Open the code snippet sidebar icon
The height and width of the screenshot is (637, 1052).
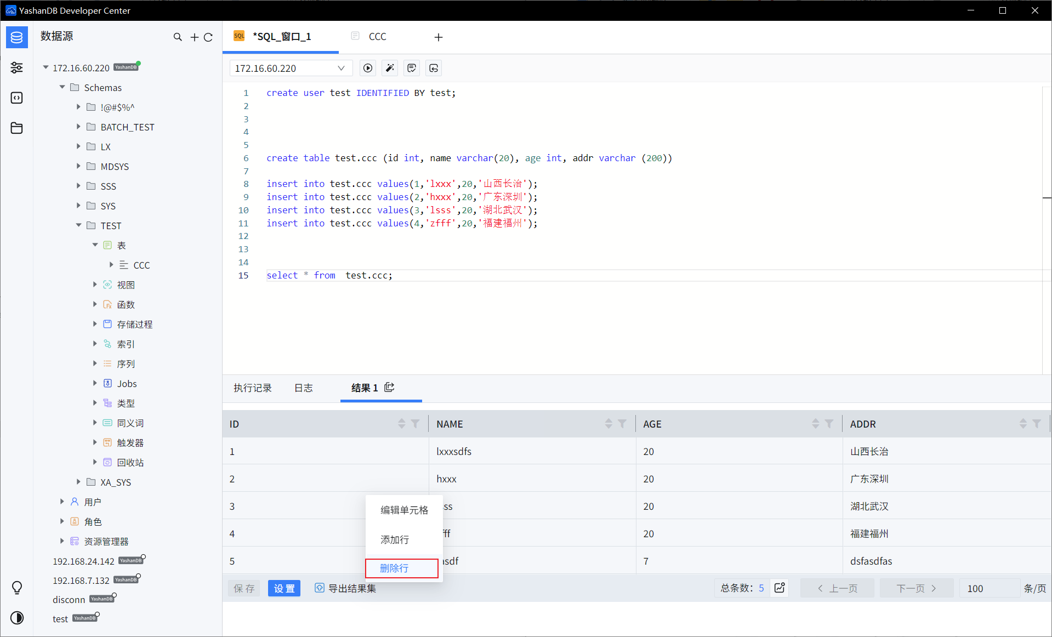[x=17, y=98]
